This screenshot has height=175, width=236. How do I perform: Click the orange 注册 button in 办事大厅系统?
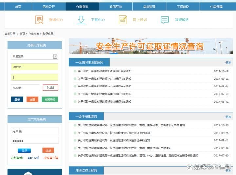click(32, 99)
